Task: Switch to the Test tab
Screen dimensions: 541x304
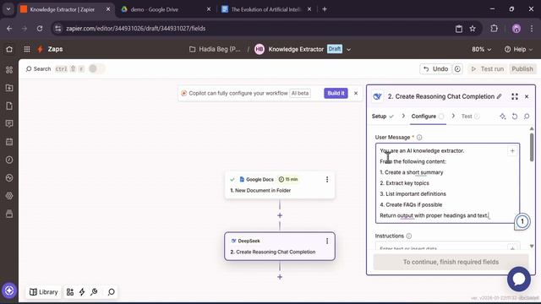Action: tap(470, 117)
